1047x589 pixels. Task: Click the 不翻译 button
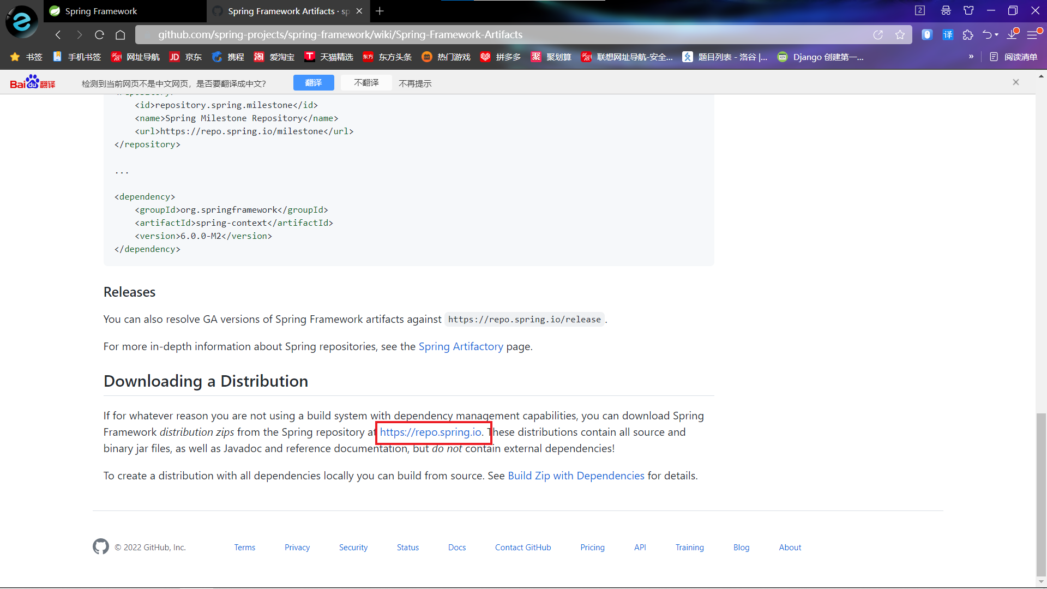coord(366,82)
